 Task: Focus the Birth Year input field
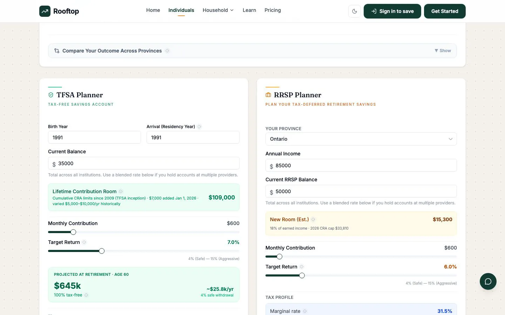[x=94, y=138]
